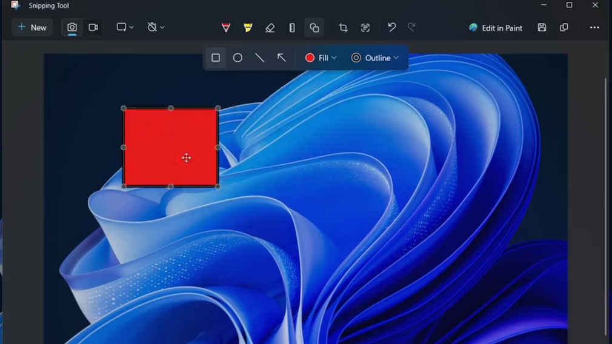Select the red ballpoint pen tool
Screen dimensions: 612x344
click(226, 28)
